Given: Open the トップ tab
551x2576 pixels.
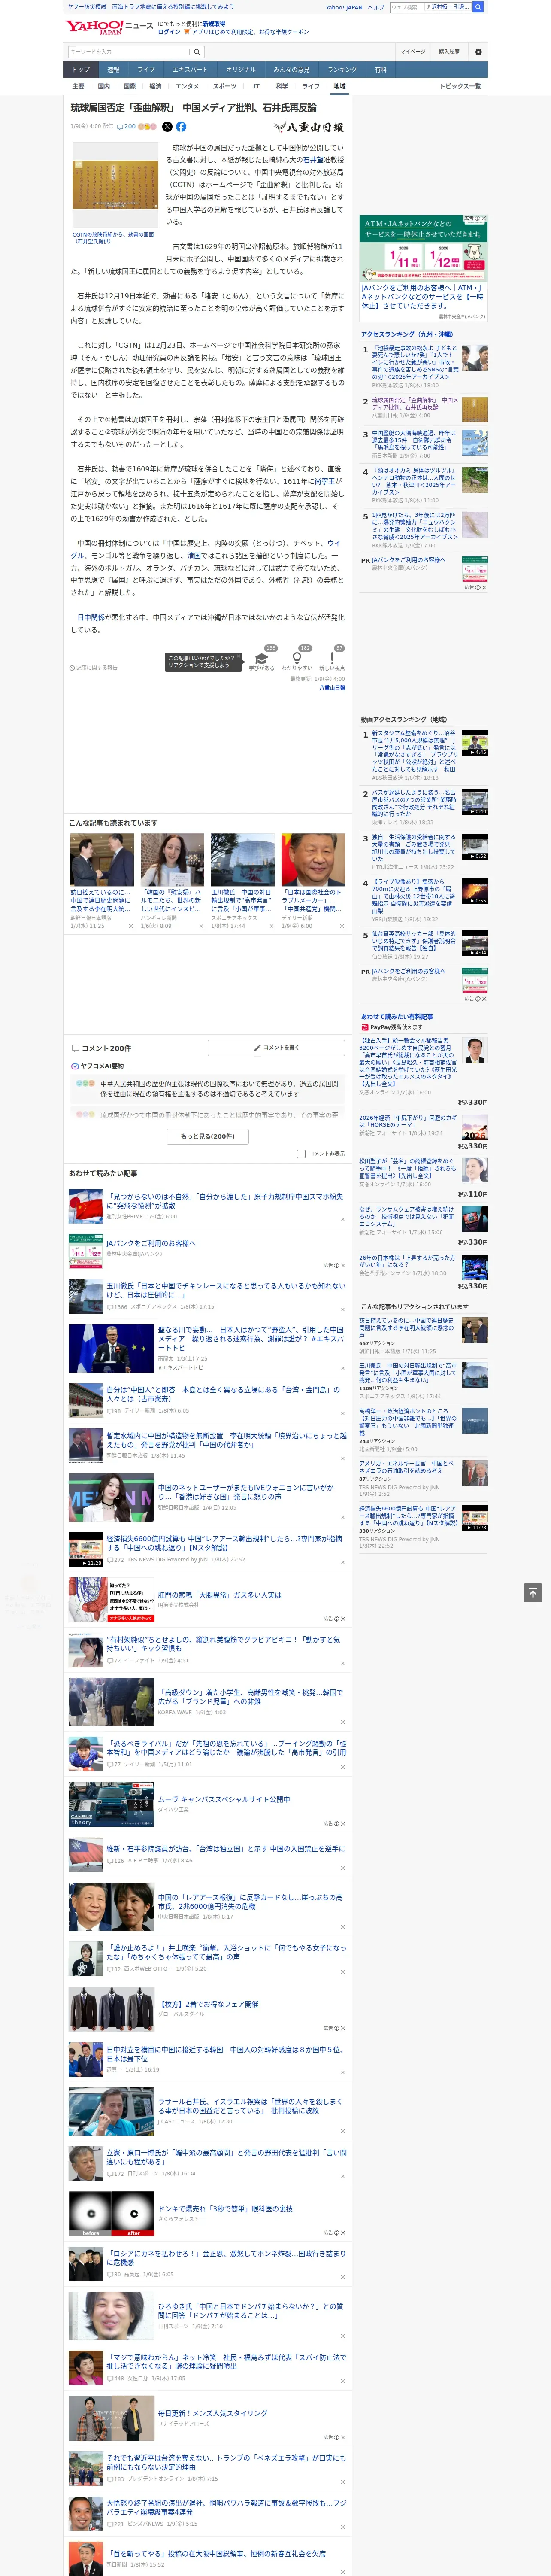Looking at the screenshot, I should coord(81,70).
